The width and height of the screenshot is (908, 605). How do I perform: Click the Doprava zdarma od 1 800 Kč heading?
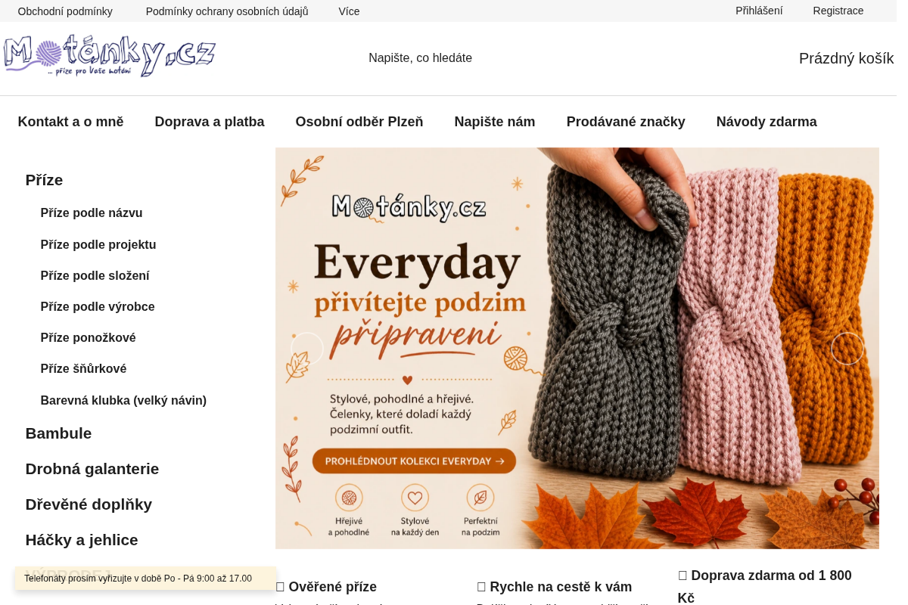pos(765,587)
